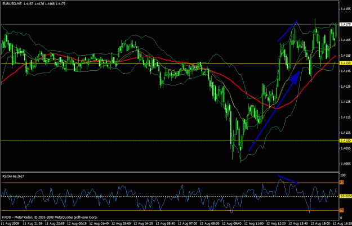Image resolution: width=352 pixels, height=226 pixels.
Task: Click the RSI scale value 0
Action: 341,218
